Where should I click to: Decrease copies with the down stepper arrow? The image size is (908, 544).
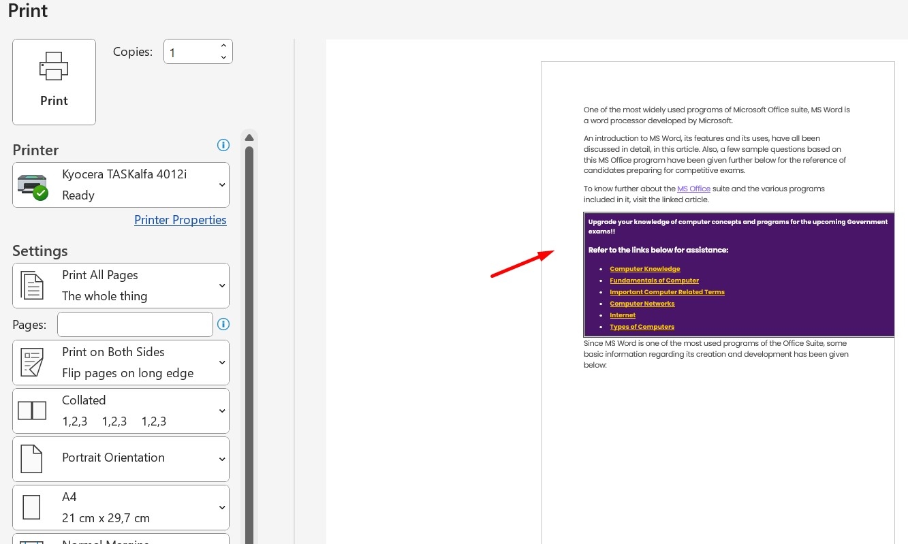[x=223, y=58]
